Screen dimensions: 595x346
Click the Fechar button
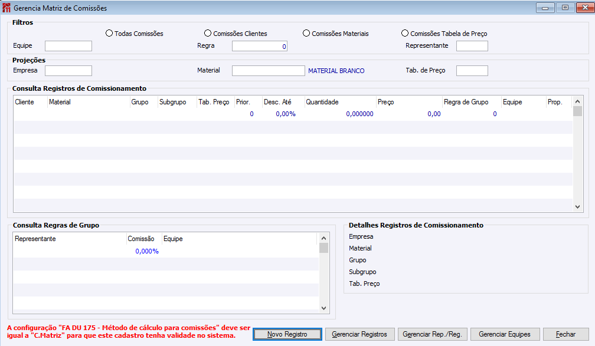(565, 334)
